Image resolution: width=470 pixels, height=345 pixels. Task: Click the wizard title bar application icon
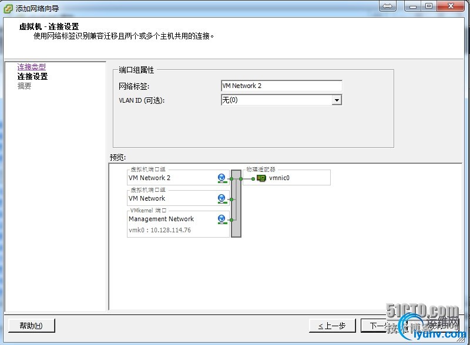[x=8, y=8]
